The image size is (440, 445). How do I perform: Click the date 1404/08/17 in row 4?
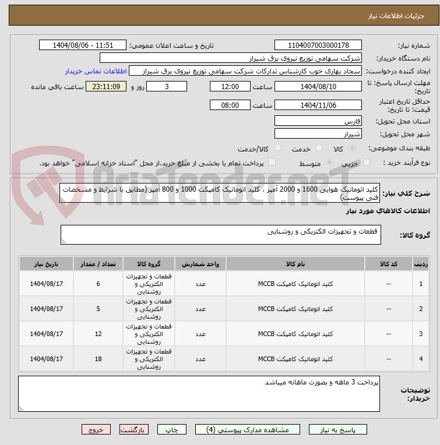click(46, 359)
